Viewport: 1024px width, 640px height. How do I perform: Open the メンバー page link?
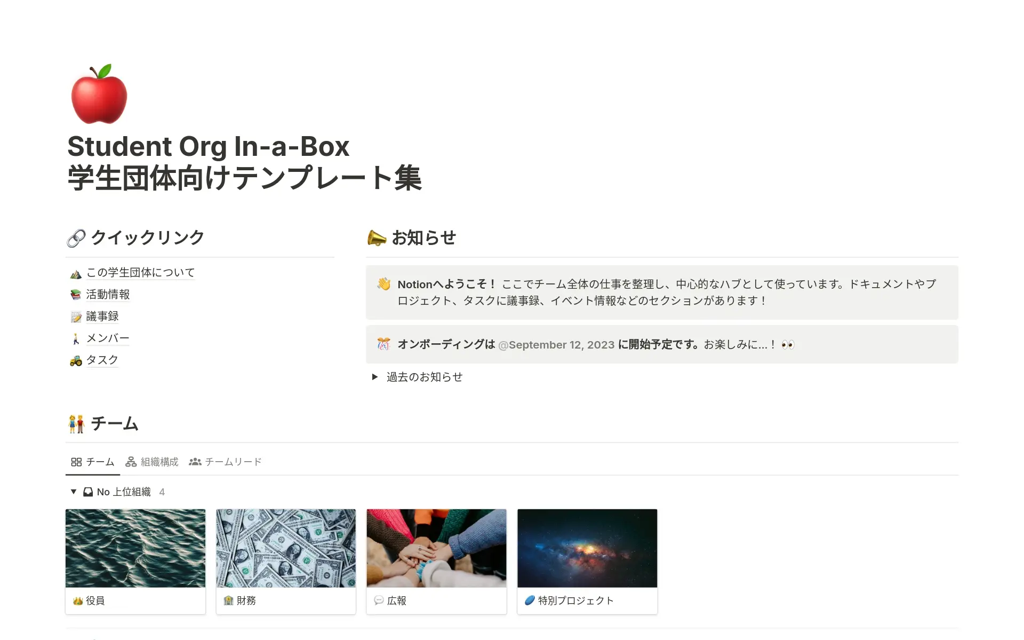[108, 338]
